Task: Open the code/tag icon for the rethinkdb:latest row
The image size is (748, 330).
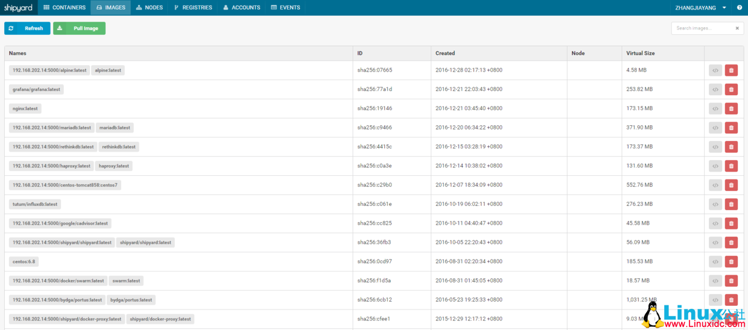Action: pyautogui.click(x=715, y=147)
